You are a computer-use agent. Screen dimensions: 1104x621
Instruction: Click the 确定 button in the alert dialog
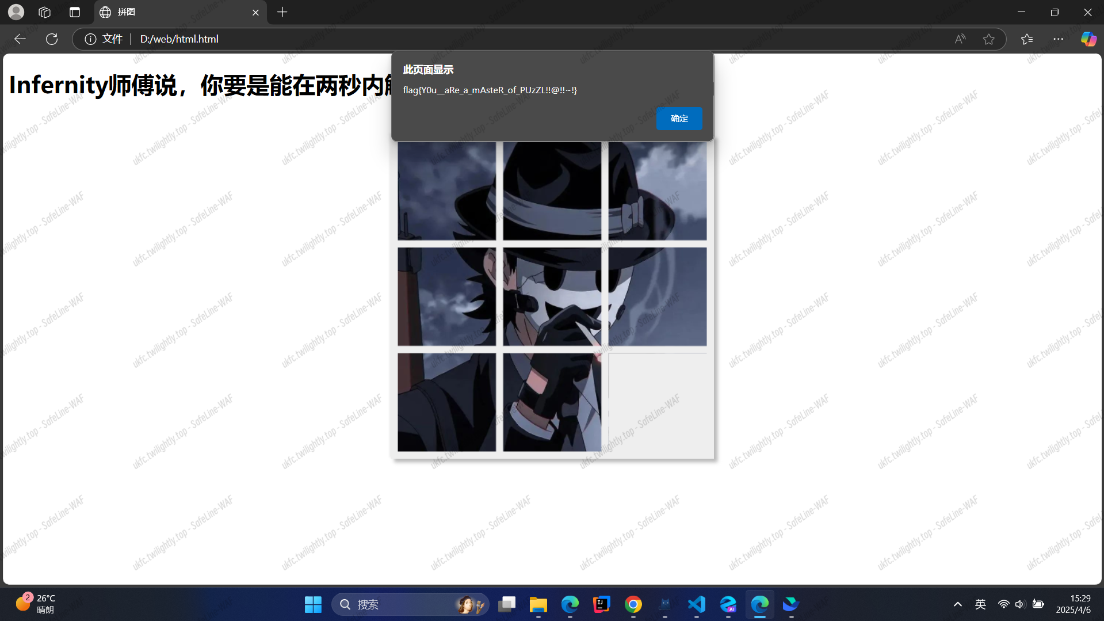click(679, 119)
